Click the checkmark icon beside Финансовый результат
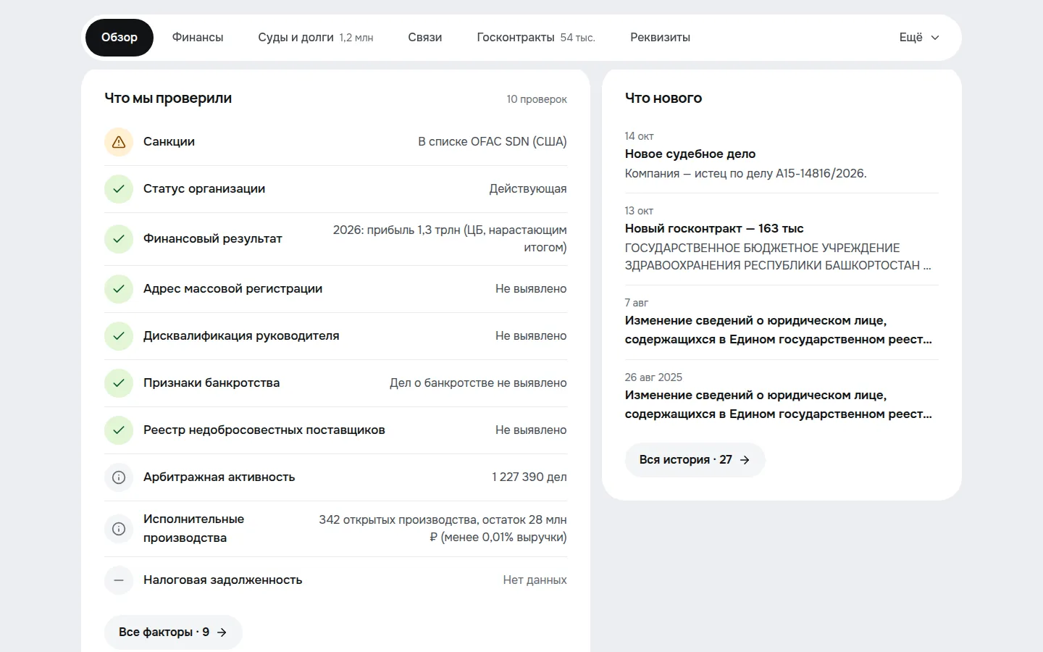 point(119,239)
